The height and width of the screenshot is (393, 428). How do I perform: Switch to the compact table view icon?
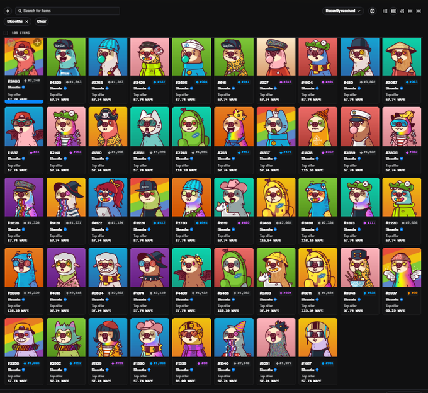(419, 11)
